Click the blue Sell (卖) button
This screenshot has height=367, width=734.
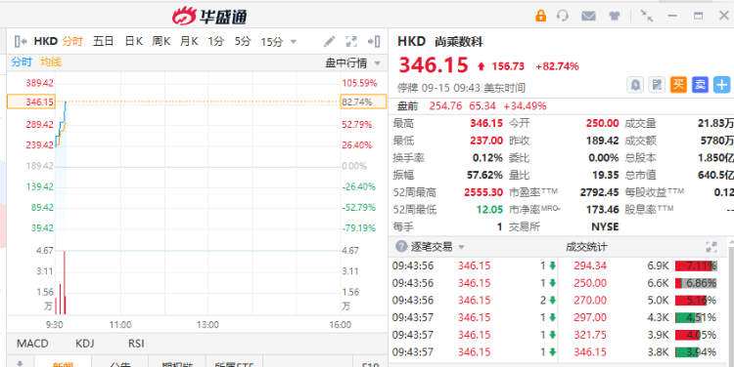(x=700, y=85)
